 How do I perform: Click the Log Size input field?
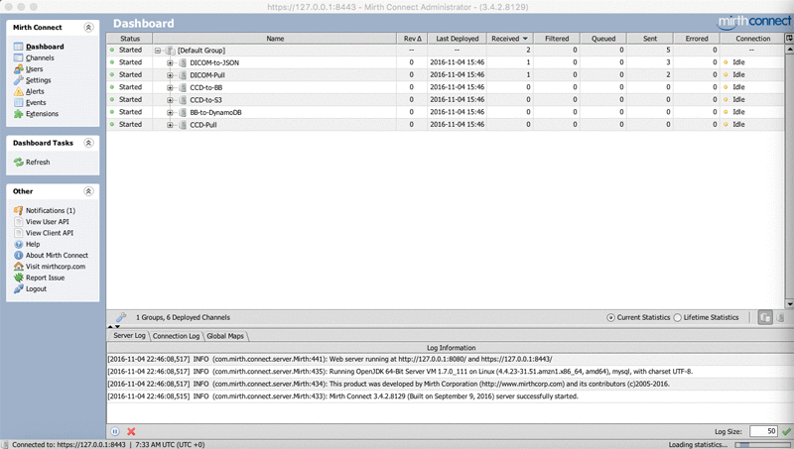(x=763, y=431)
